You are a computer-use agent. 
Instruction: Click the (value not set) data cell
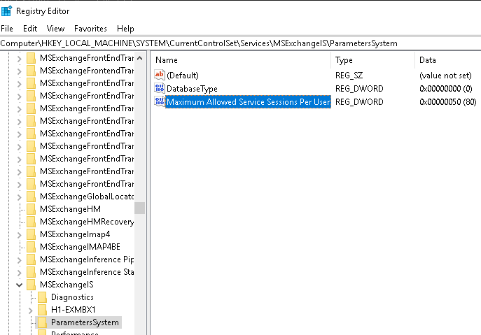tap(445, 76)
